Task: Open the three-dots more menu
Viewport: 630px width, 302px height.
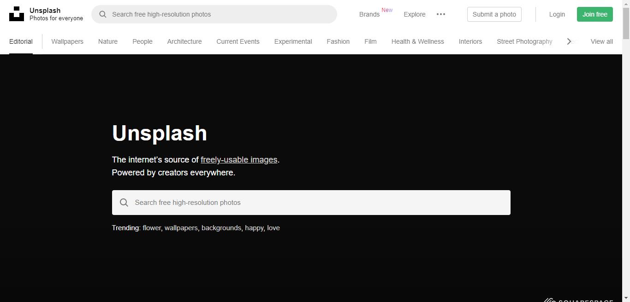Action: pos(441,14)
